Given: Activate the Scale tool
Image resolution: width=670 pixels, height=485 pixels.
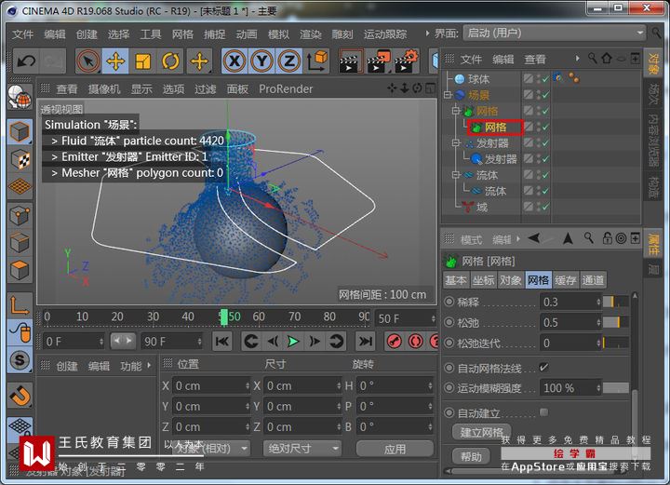Looking at the screenshot, I should [x=142, y=61].
